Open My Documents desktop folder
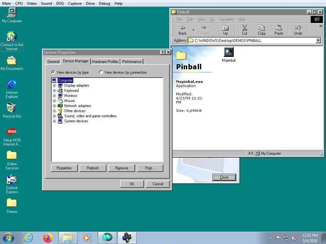This screenshot has height=244, width=326. [12, 63]
